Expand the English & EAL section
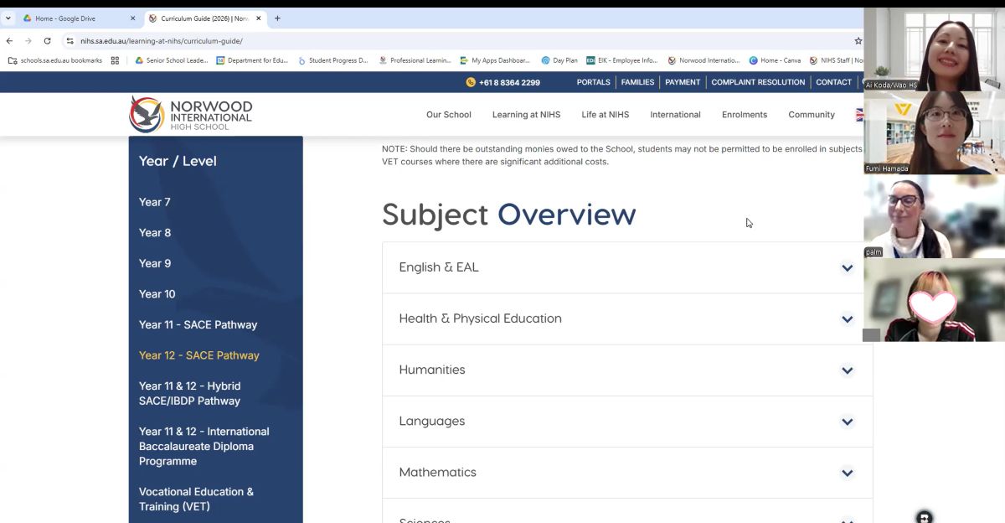Viewport: 1005px width, 523px height. point(847,268)
